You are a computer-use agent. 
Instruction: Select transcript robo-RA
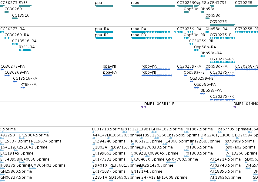(153, 32)
